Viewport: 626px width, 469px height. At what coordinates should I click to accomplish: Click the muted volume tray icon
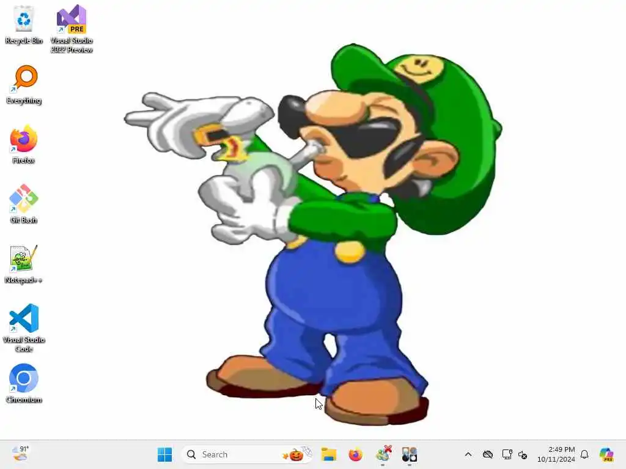(523, 454)
